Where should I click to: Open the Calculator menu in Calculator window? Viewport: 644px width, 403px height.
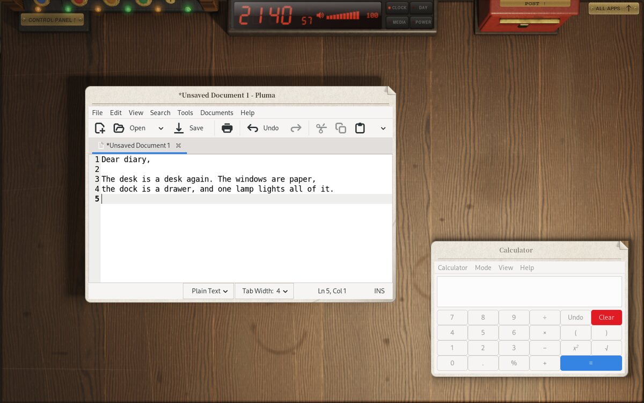452,268
